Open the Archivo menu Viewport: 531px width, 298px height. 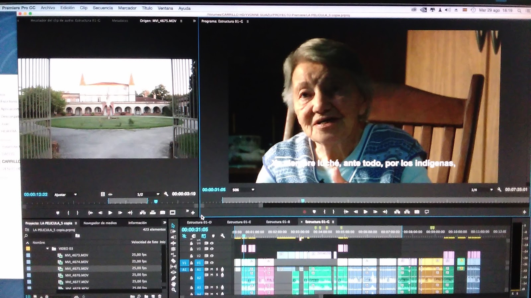click(48, 8)
